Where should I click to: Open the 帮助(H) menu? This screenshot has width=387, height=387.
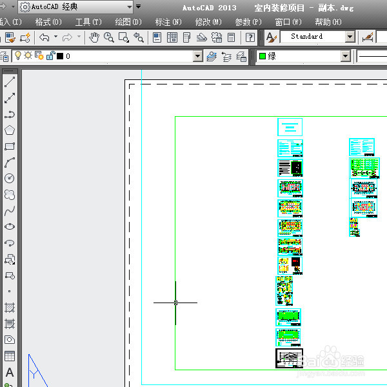328,22
